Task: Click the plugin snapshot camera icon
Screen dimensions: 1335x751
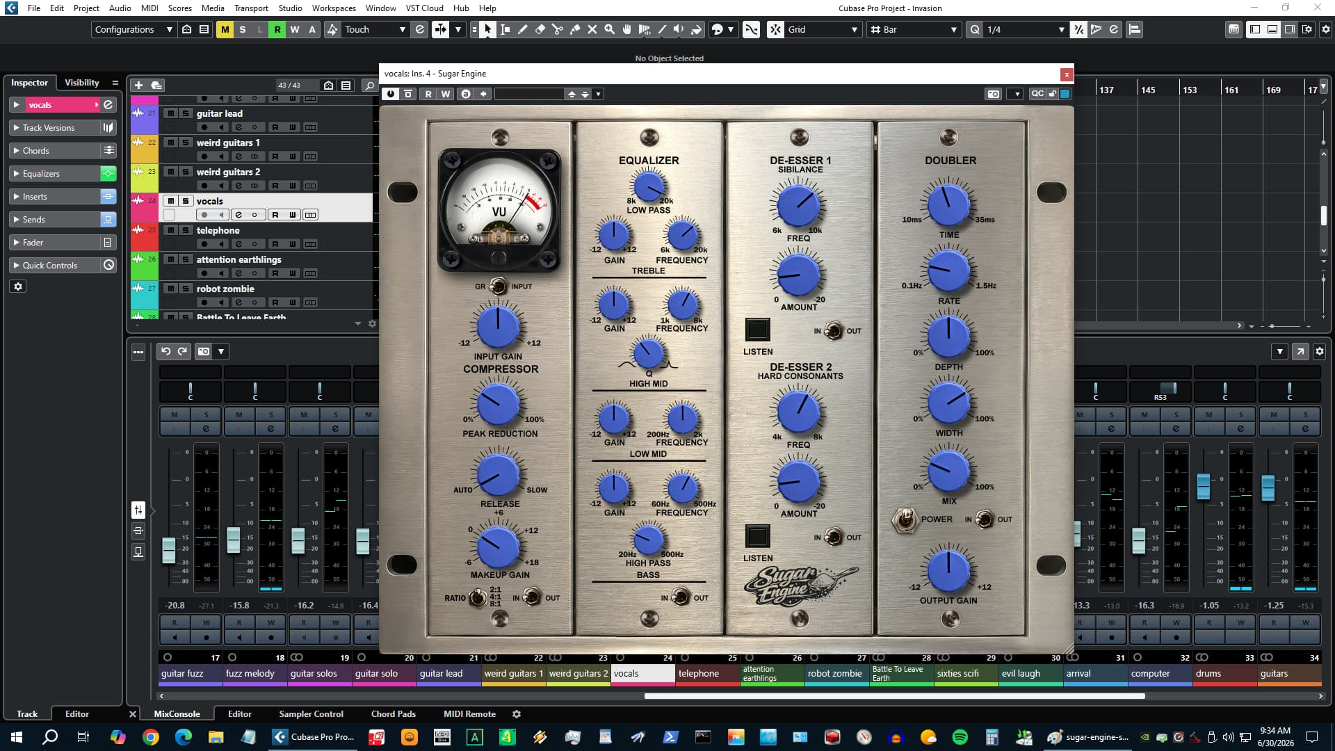Action: click(x=994, y=94)
